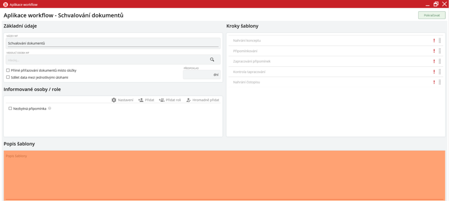
Task: Click the Přidat person icon
Action: pyautogui.click(x=141, y=100)
